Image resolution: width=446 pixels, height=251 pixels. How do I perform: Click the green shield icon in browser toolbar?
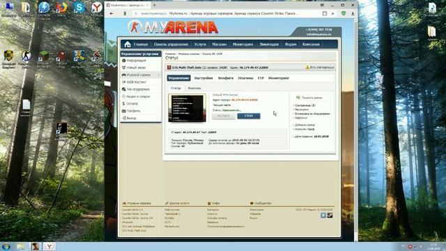[344, 13]
